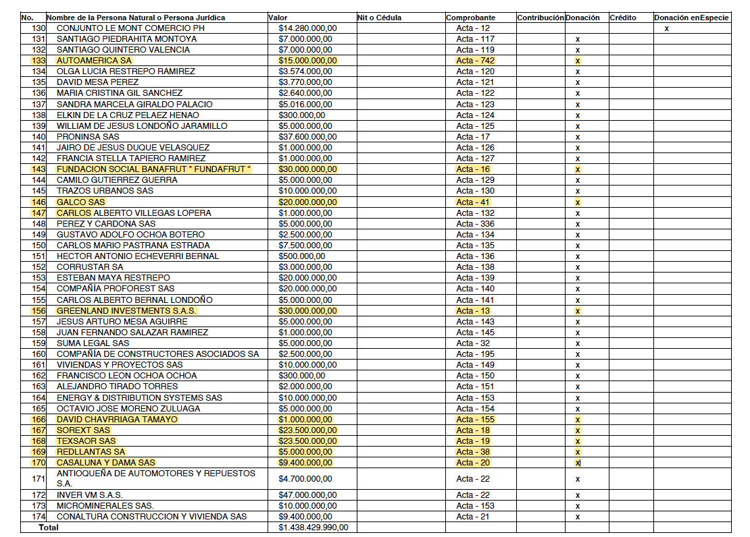This screenshot has width=750, height=537.
Task: Click 'Acta - 117' comprobante cell
Action: [x=476, y=38]
